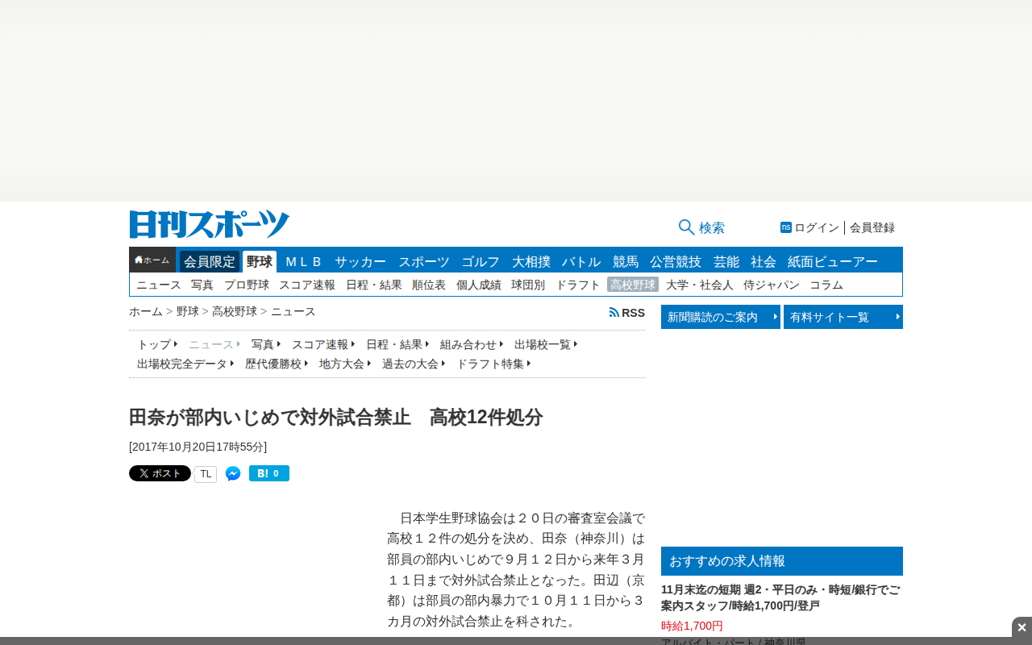
Task: Click the Hatena bookmark B! button
Action: [269, 473]
